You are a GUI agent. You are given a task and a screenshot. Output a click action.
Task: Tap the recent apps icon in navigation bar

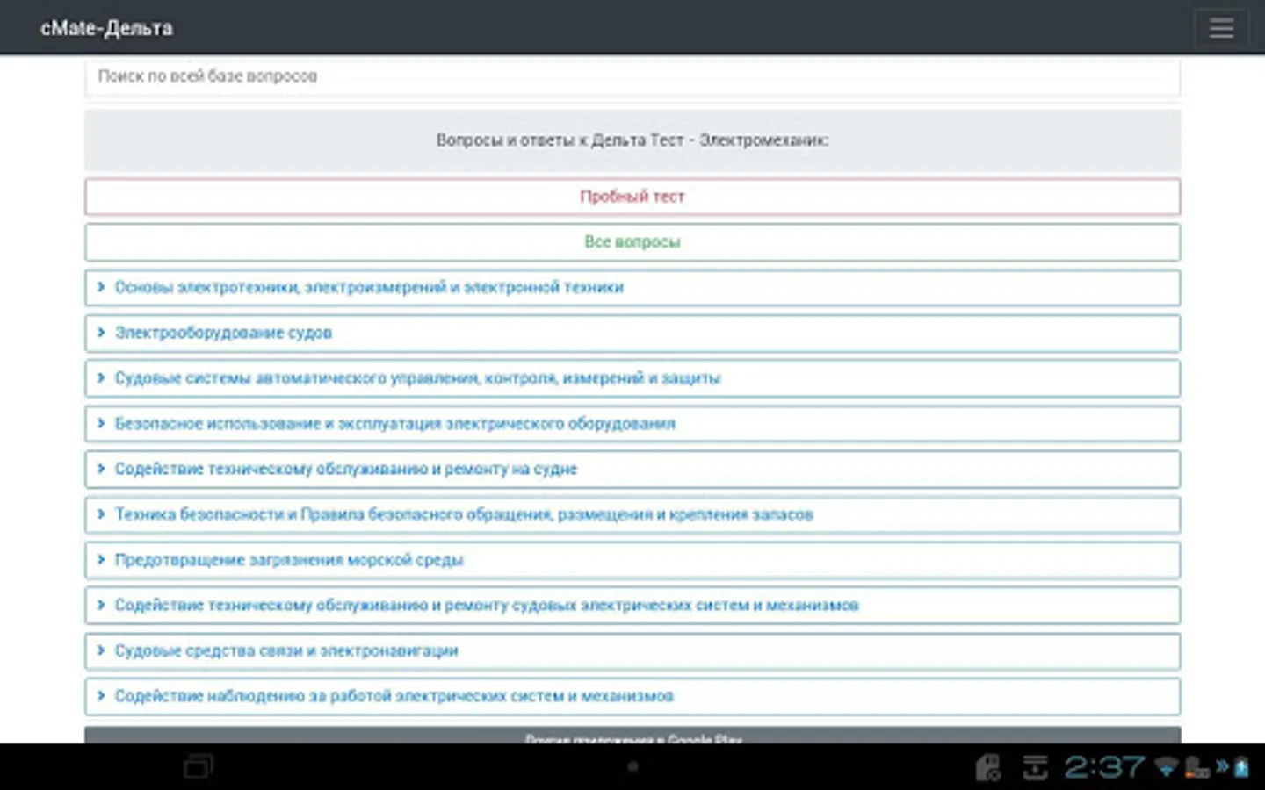click(199, 766)
